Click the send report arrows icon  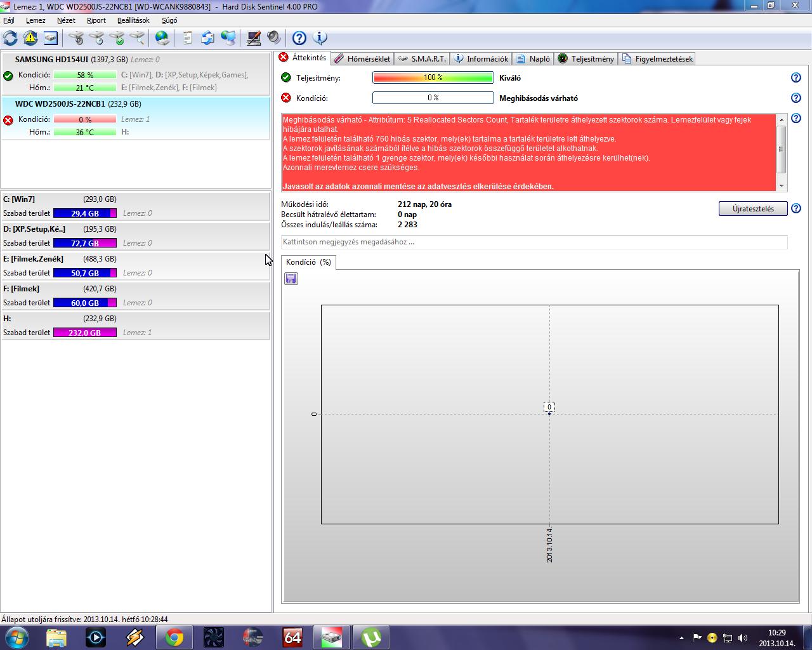207,38
